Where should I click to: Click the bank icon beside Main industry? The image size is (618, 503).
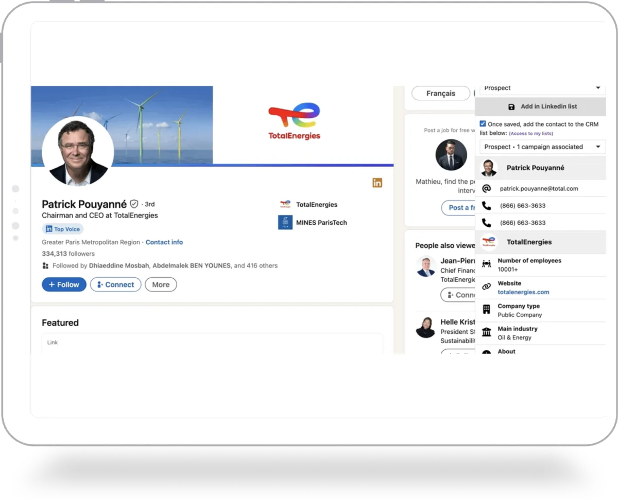tap(486, 332)
